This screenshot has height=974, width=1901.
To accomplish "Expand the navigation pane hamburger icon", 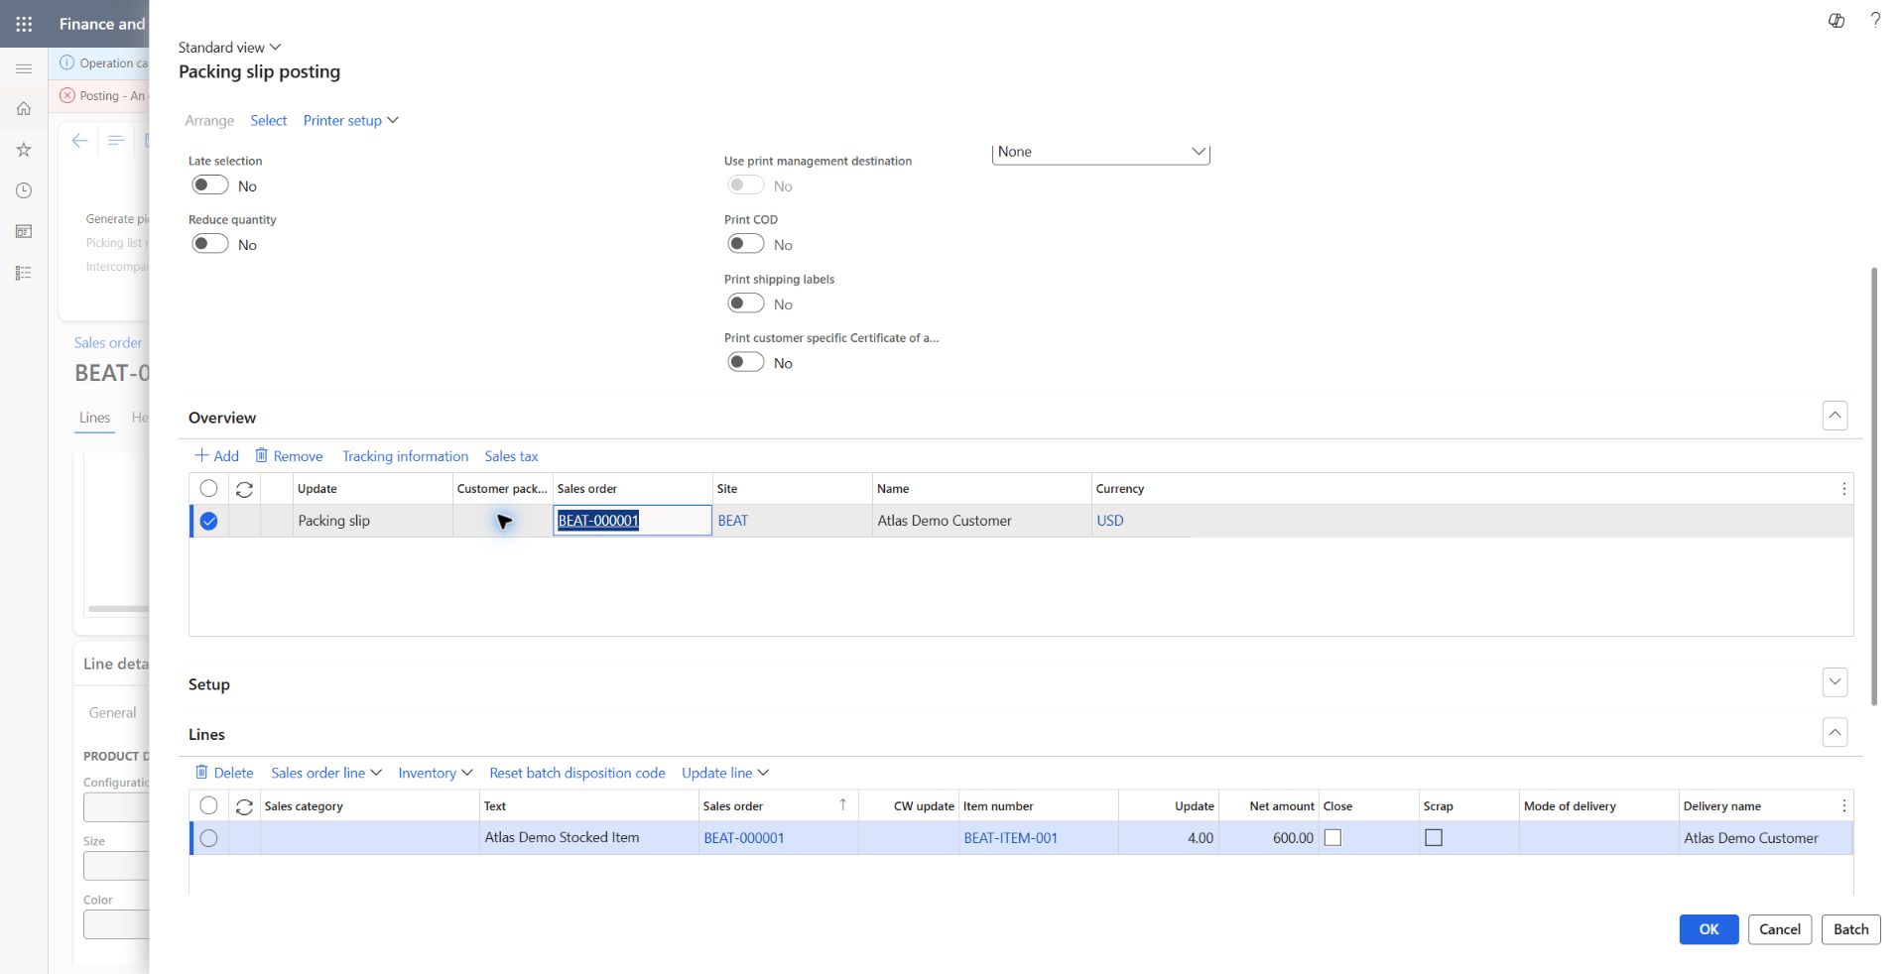I will point(24,68).
